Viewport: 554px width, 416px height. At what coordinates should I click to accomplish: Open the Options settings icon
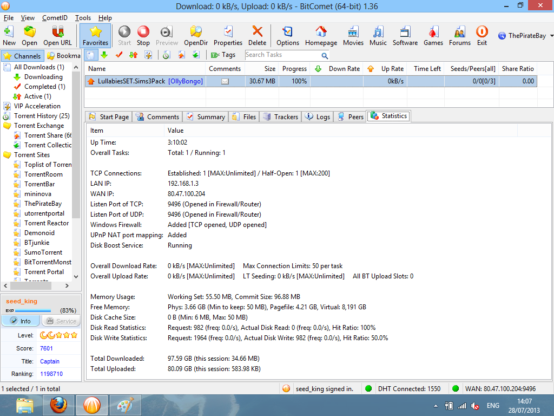288,35
